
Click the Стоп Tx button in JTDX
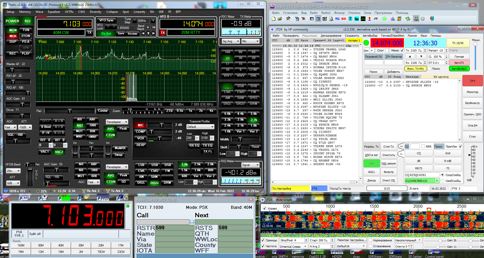[389, 147]
